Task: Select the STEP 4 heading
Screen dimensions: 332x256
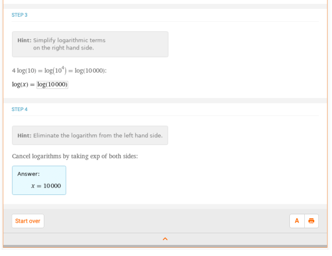Action: (19, 109)
